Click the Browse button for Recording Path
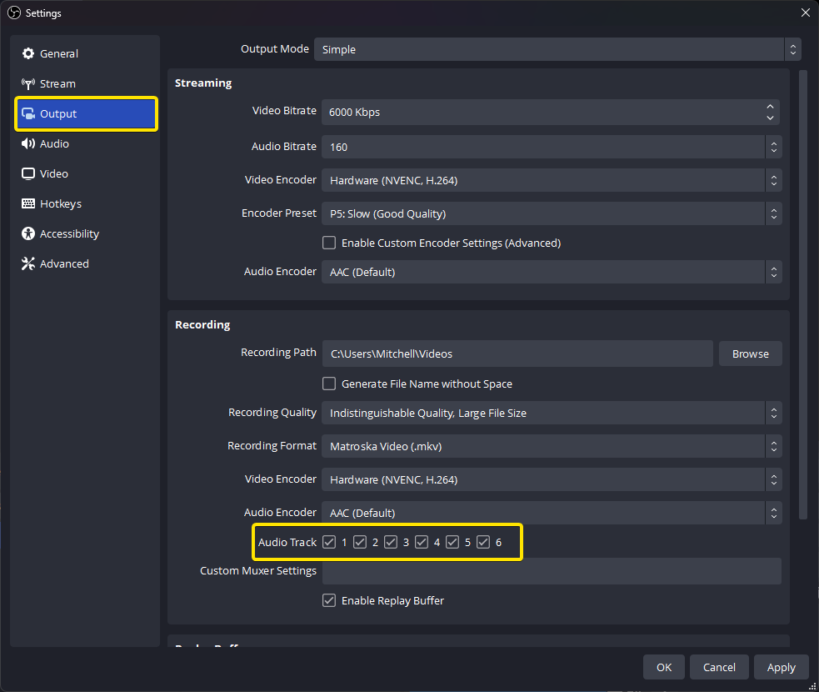This screenshot has width=819, height=692. 749,354
